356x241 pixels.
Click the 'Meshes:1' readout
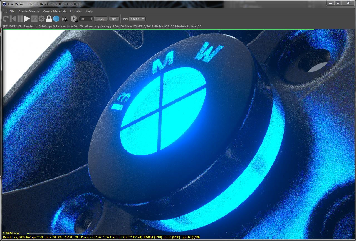[x=182, y=26]
